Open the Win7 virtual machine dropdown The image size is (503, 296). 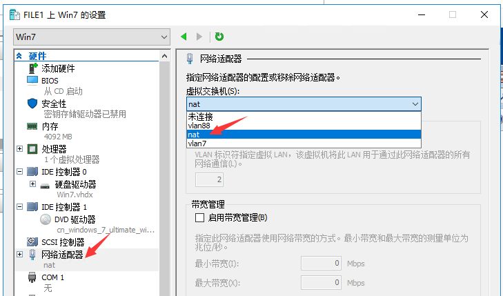tap(92, 37)
